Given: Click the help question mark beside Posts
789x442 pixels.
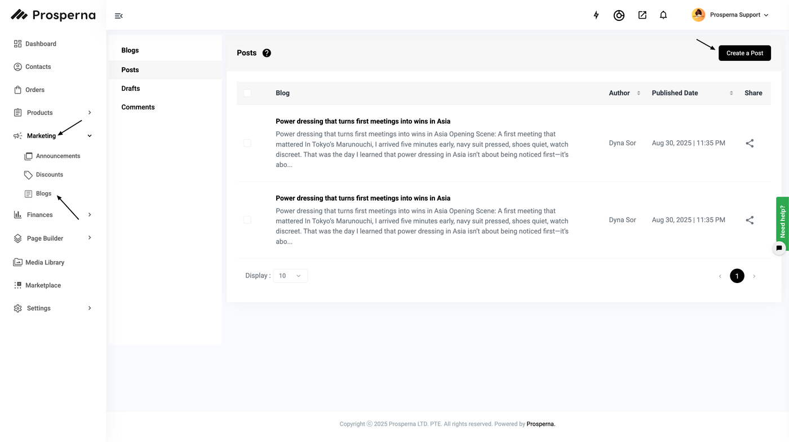Looking at the screenshot, I should (267, 53).
